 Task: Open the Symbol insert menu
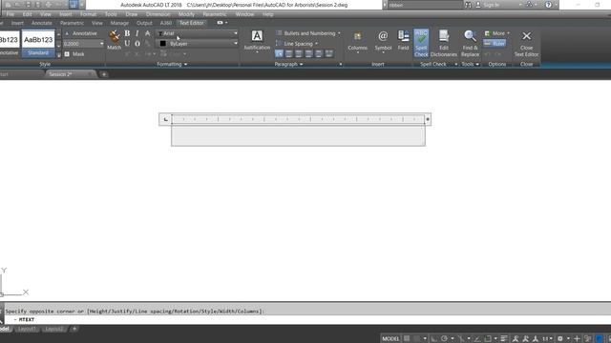(383, 41)
